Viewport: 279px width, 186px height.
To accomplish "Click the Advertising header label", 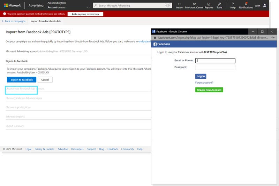I will [36, 6].
